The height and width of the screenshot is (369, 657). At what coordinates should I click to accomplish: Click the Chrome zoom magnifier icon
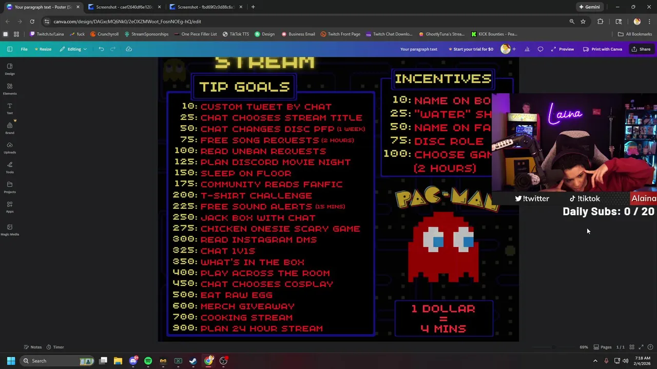pyautogui.click(x=572, y=22)
